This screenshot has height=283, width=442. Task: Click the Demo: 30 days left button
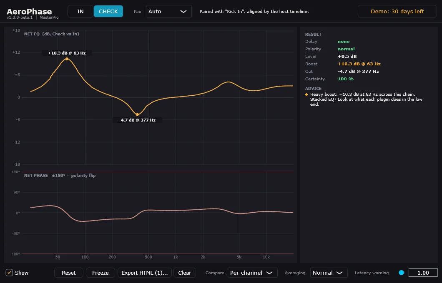coord(397,11)
